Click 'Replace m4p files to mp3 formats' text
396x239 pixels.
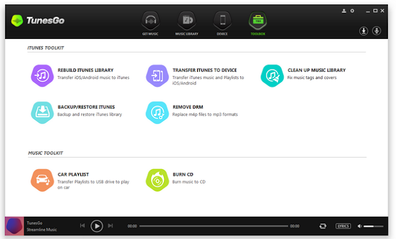[x=205, y=114]
